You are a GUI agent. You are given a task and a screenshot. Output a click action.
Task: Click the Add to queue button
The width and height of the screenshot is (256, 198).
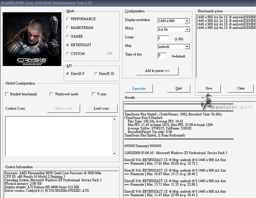(x=157, y=71)
